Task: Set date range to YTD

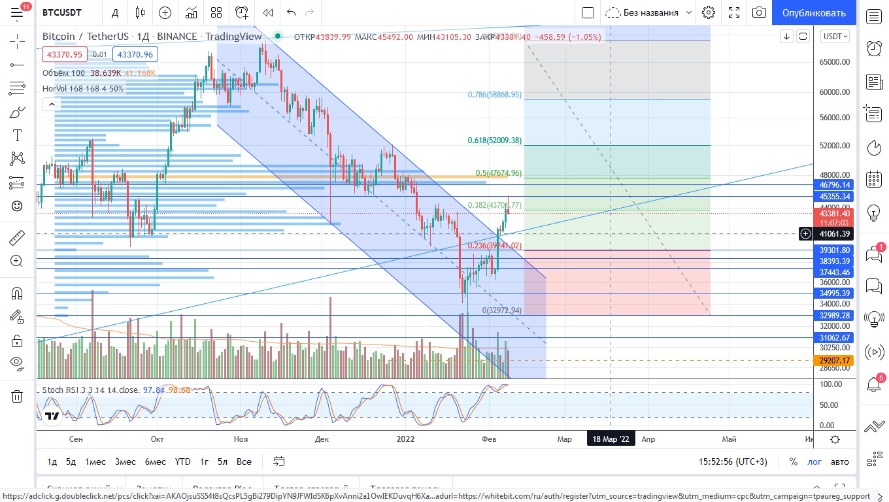Action: [183, 461]
